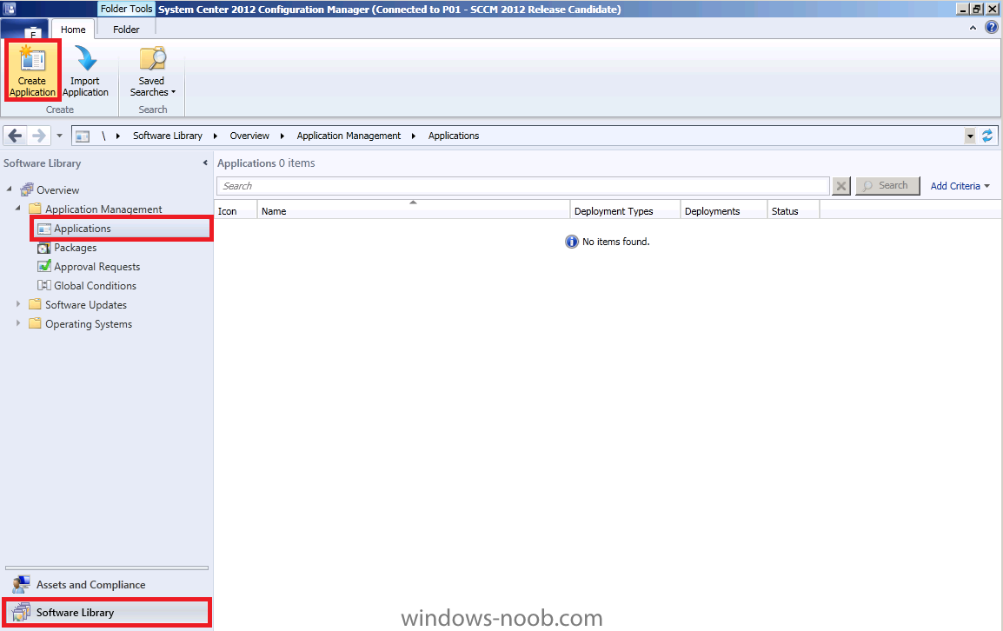Sort by the Status column header
Viewport: 1003px width, 631px height.
(x=794, y=211)
